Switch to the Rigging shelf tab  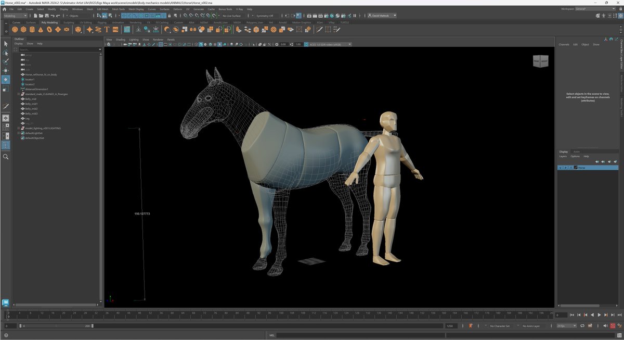[x=102, y=23]
